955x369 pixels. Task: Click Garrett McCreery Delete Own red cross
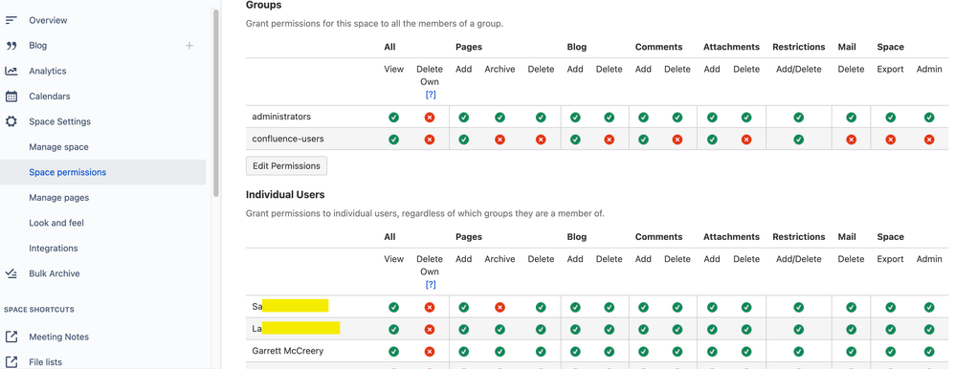[x=430, y=352]
